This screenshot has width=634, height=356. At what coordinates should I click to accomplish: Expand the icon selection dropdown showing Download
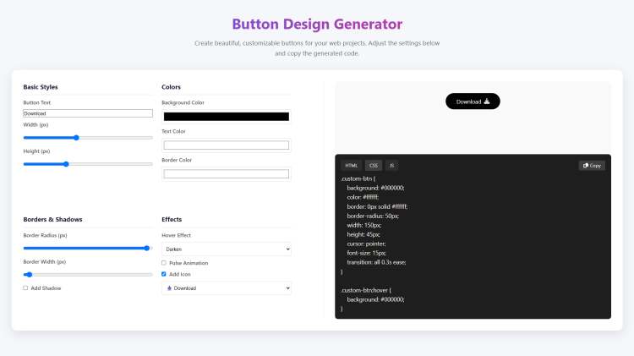(x=226, y=288)
